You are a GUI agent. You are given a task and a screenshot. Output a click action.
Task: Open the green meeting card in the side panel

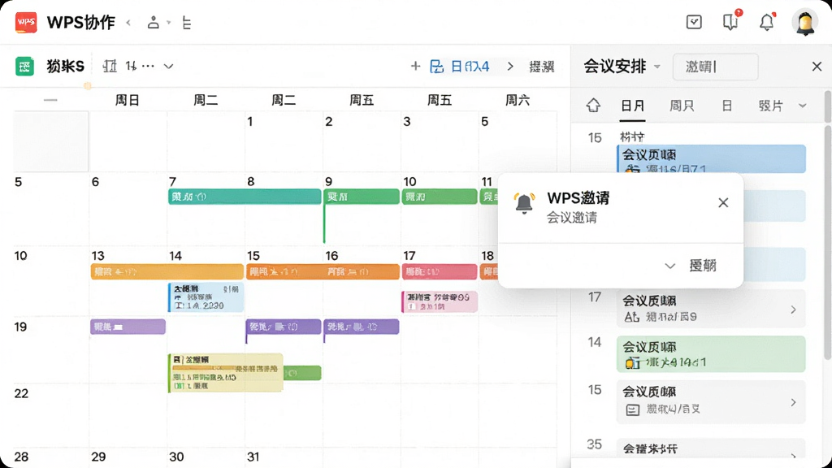click(x=711, y=354)
